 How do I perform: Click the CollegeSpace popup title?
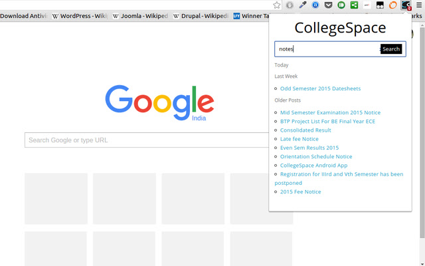point(340,28)
